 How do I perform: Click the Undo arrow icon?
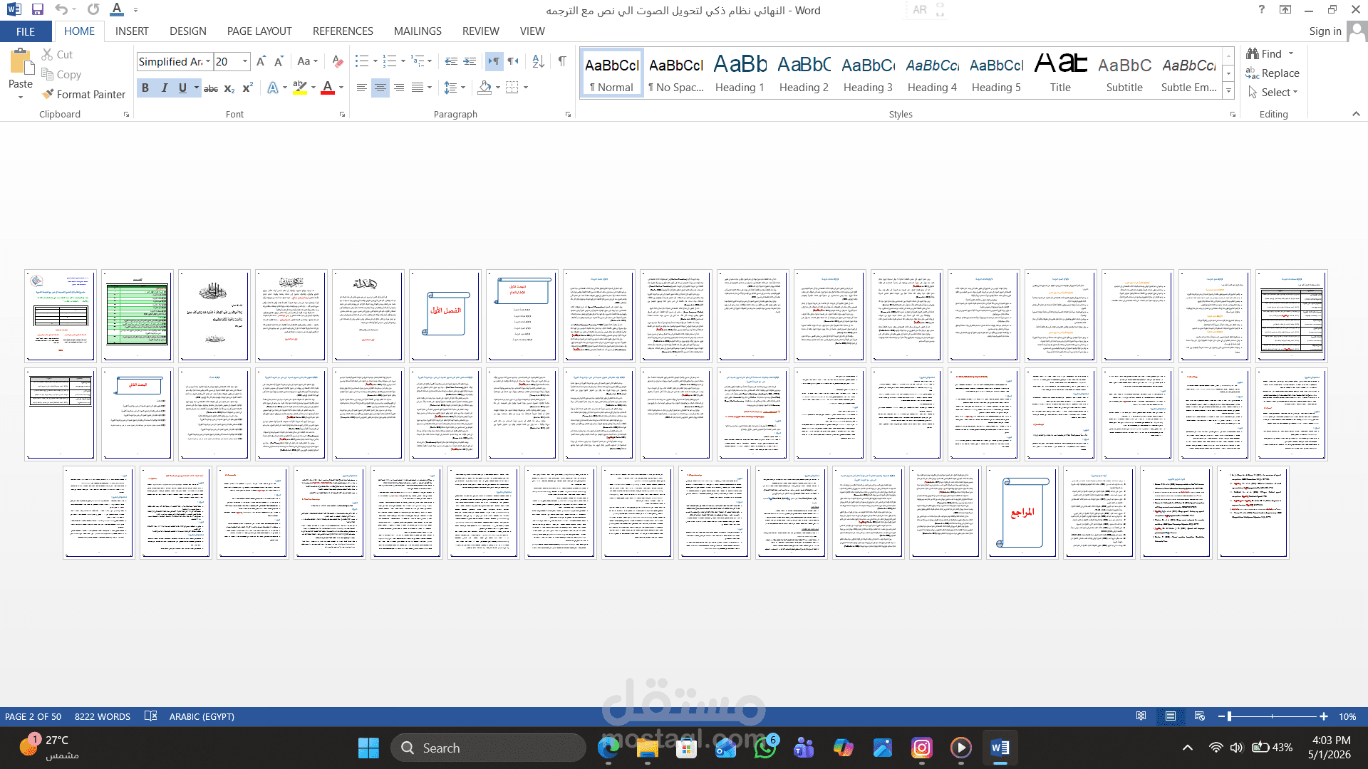click(x=61, y=10)
